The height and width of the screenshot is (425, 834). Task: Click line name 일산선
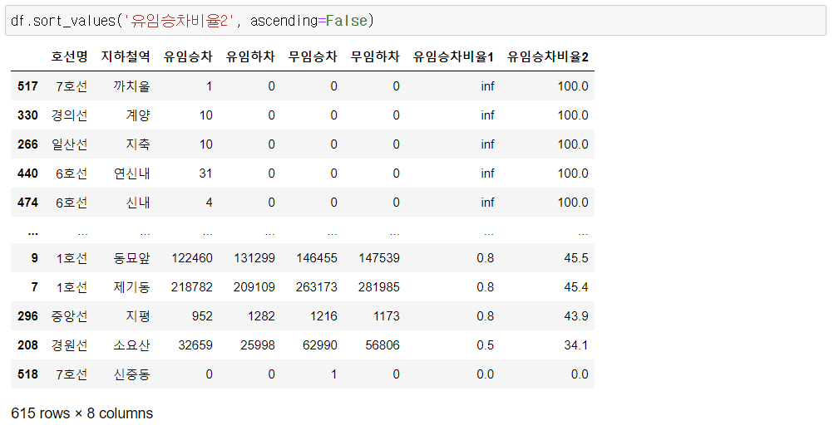[69, 144]
